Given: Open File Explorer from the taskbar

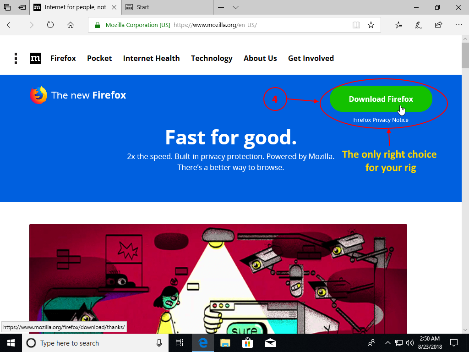Looking at the screenshot, I should click(225, 343).
